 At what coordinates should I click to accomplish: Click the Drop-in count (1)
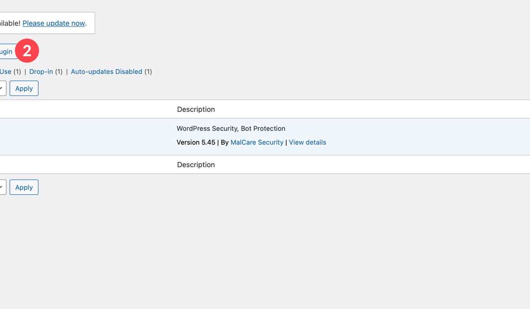(59, 72)
